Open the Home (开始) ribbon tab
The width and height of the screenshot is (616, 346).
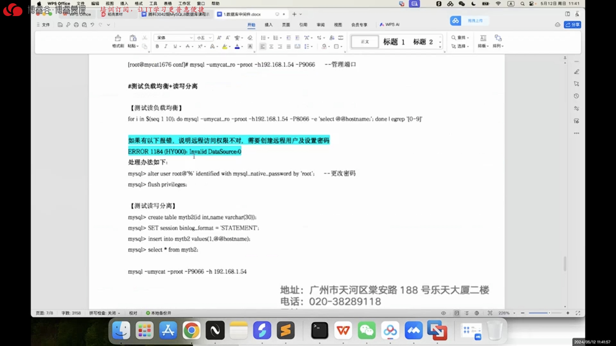(x=251, y=25)
